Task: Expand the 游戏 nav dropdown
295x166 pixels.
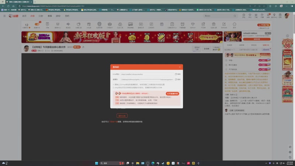Action: point(58,16)
